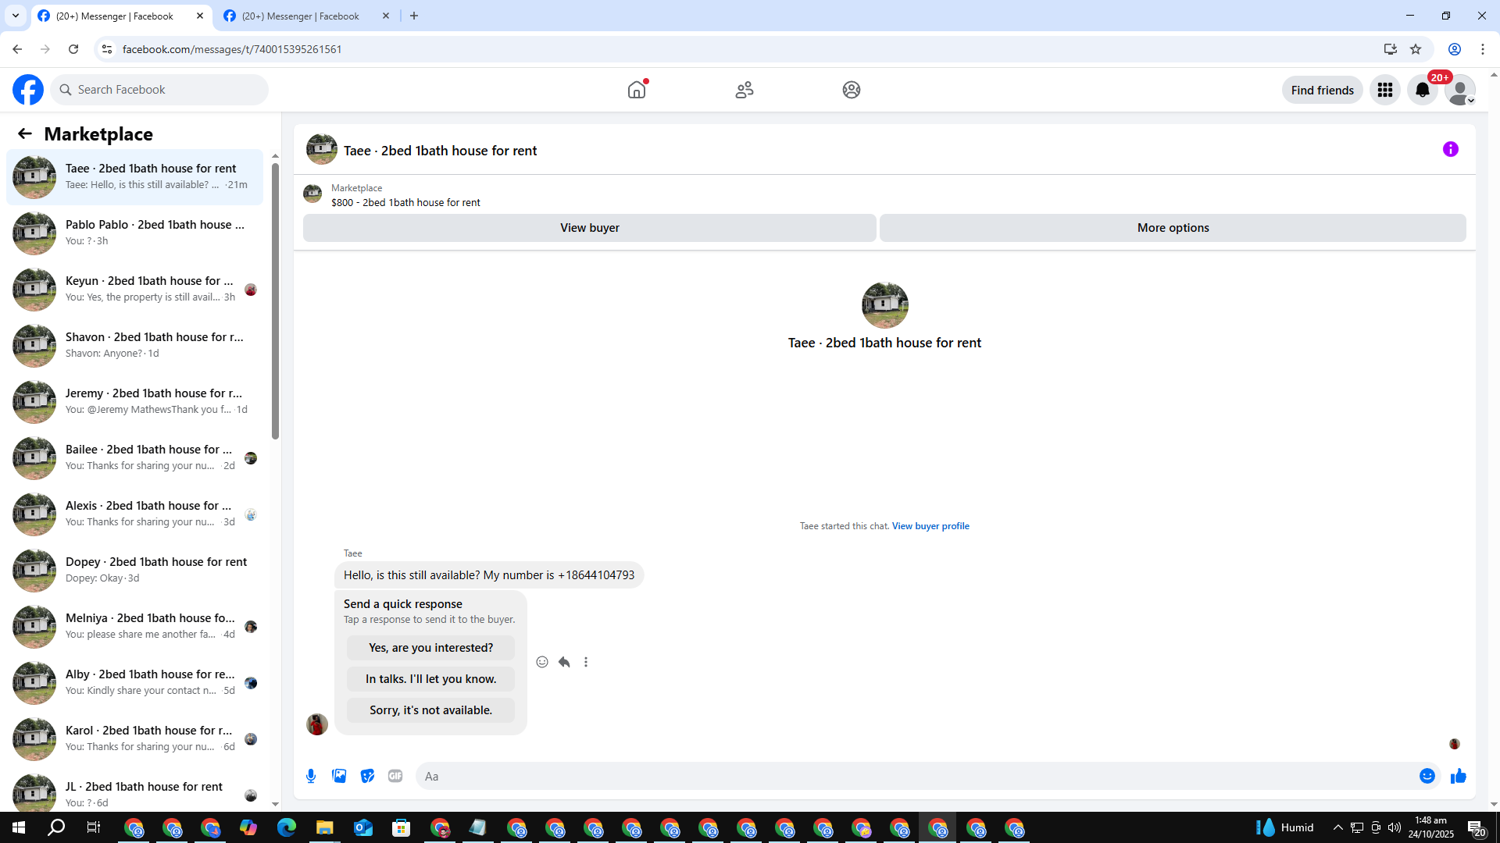Record a voice clip with microphone icon

click(311, 776)
